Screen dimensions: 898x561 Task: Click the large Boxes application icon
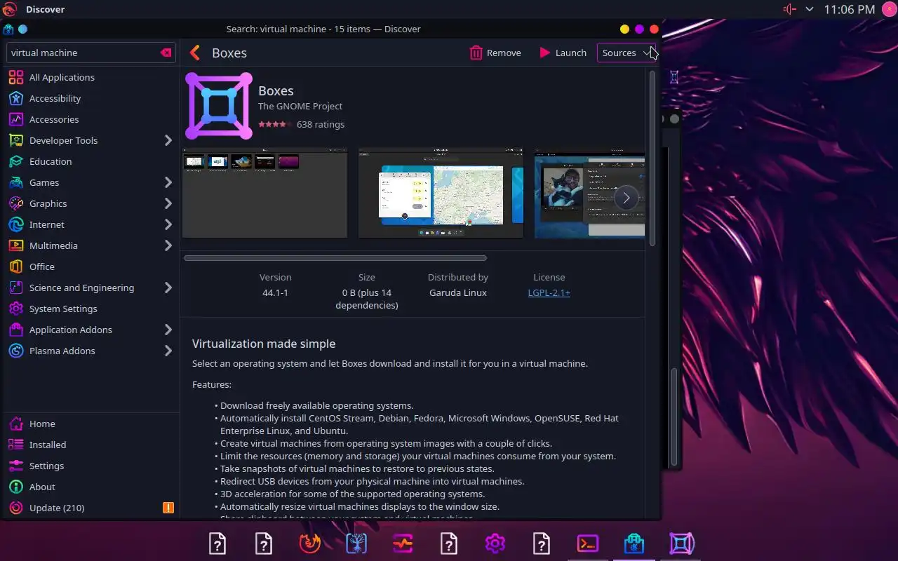[x=219, y=106]
